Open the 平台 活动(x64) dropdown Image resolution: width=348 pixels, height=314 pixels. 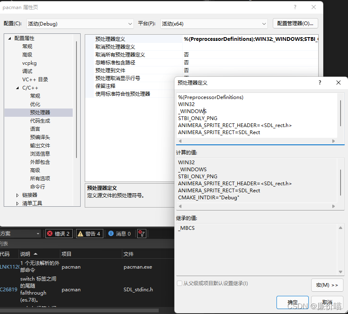(x=214, y=24)
